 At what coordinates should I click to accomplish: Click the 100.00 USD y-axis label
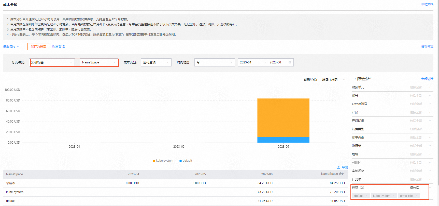pos(12,90)
